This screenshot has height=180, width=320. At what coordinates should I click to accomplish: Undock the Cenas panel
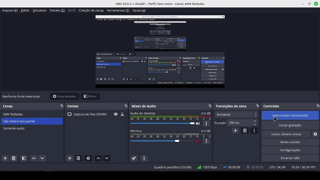[62, 106]
